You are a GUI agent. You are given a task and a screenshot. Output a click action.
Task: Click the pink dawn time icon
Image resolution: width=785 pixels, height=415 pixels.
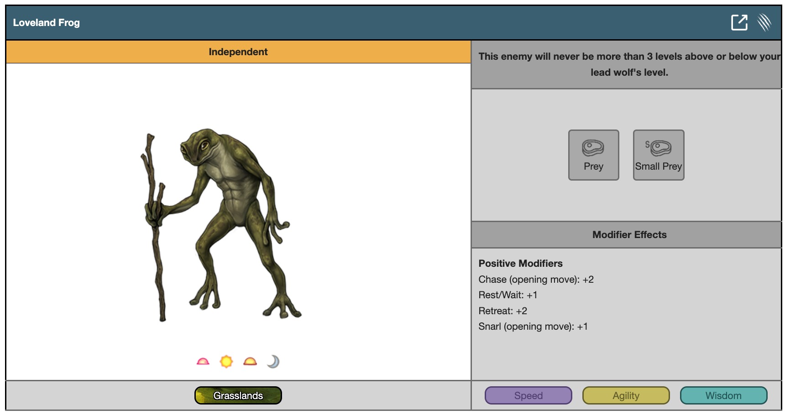203,362
